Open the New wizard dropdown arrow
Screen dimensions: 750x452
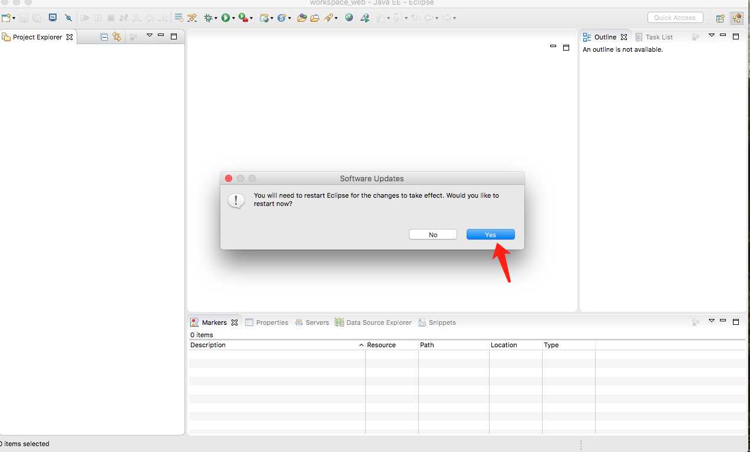pyautogui.click(x=14, y=18)
